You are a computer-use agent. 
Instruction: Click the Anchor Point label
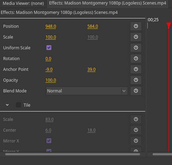(16, 69)
